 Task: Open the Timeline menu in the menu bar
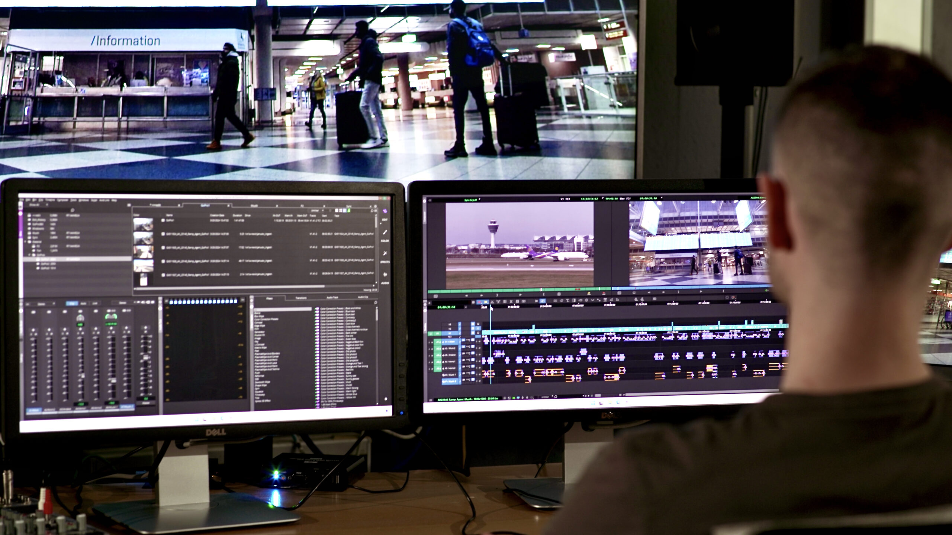coord(50,200)
